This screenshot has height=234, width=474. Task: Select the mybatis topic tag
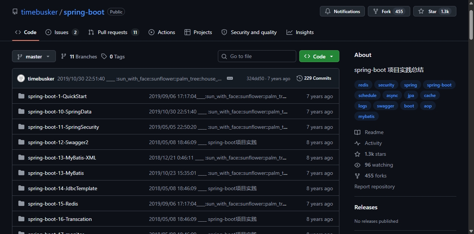tap(366, 116)
